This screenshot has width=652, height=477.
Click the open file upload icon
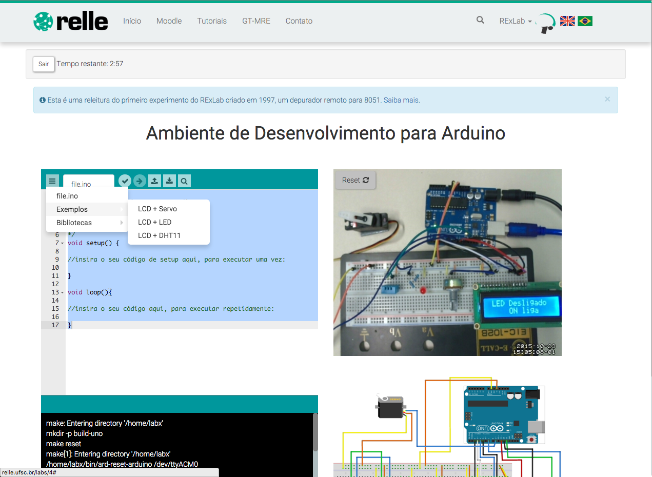(155, 181)
